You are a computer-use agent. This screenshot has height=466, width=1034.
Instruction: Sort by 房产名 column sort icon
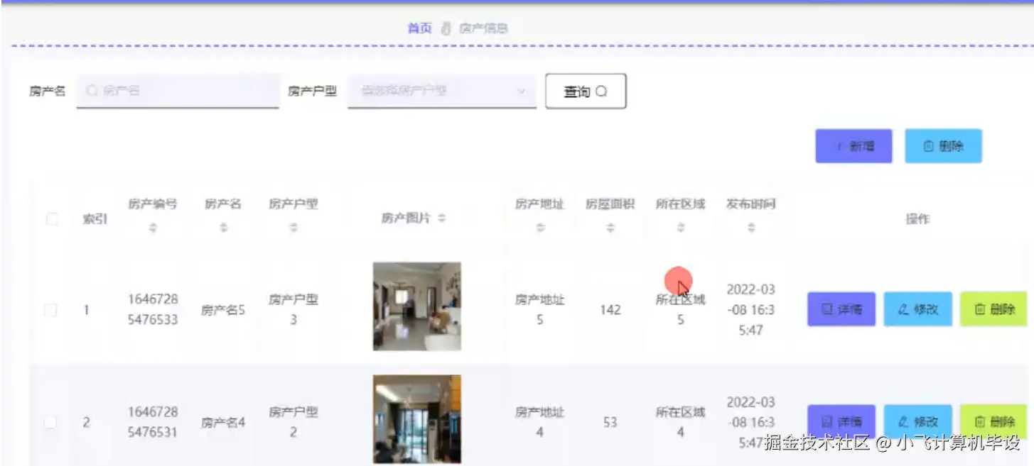click(x=223, y=228)
